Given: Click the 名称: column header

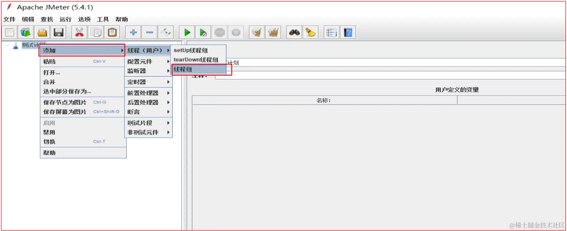Looking at the screenshot, I should pyautogui.click(x=324, y=100).
